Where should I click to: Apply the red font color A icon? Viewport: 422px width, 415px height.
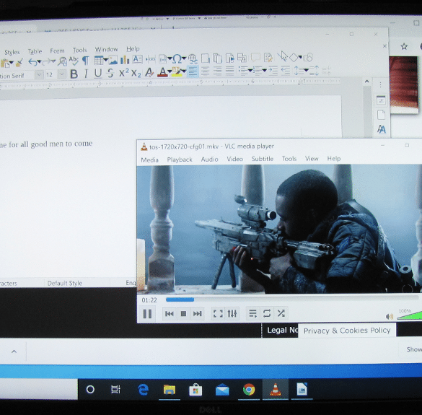coord(162,72)
